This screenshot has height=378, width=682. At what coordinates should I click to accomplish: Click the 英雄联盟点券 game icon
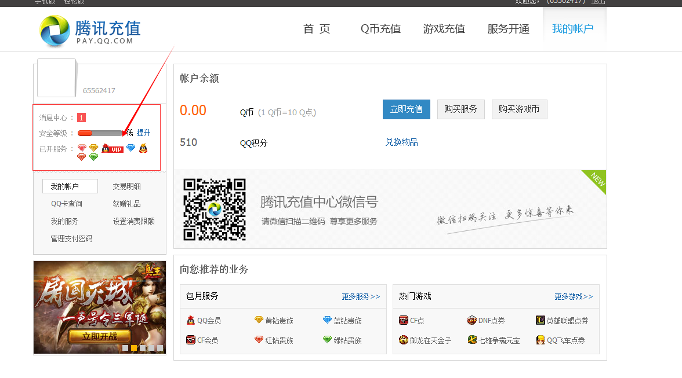pyautogui.click(x=540, y=320)
